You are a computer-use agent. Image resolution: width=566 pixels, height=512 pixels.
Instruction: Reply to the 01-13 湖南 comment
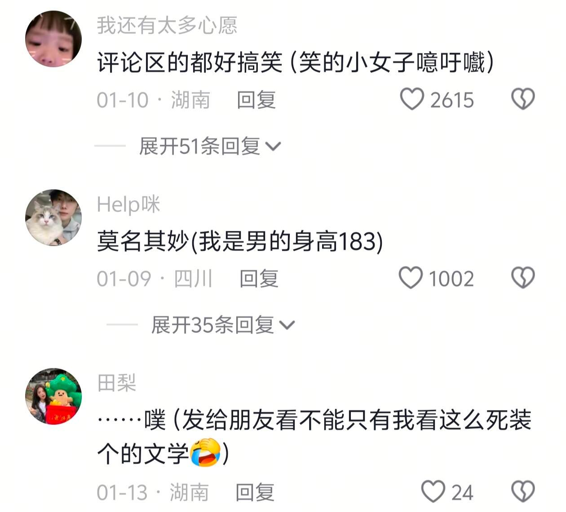tap(255, 492)
